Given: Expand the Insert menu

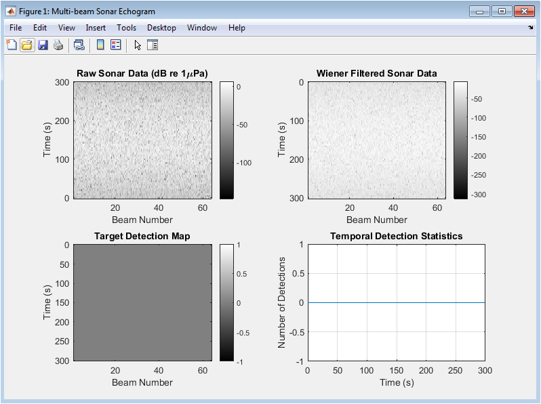Looking at the screenshot, I should 96,28.
